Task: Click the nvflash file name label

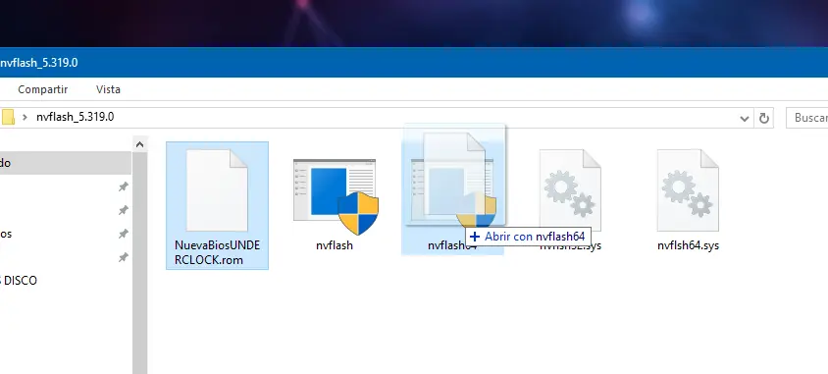Action: 335,245
